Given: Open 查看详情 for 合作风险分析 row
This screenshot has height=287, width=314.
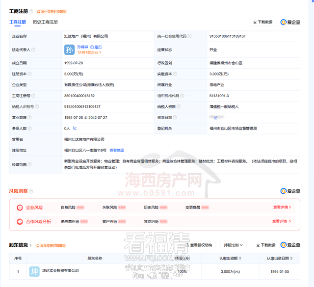Looking at the screenshot, I should 282,221.
